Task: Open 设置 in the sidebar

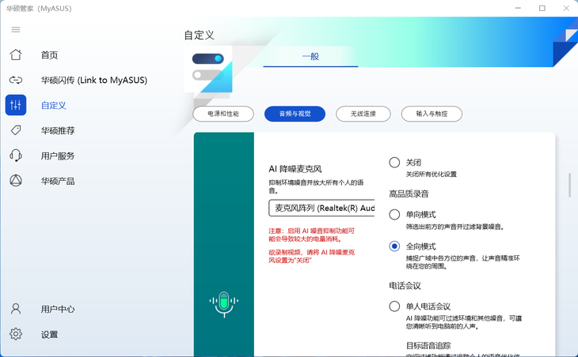Action: pyautogui.click(x=49, y=334)
